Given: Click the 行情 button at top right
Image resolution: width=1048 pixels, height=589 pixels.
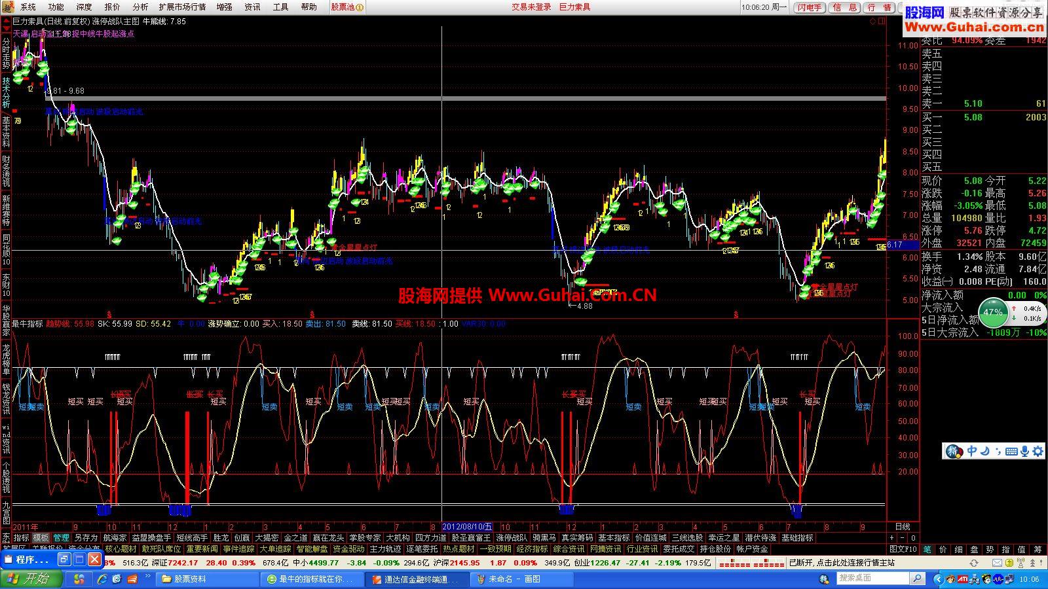Looking at the screenshot, I should [879, 7].
